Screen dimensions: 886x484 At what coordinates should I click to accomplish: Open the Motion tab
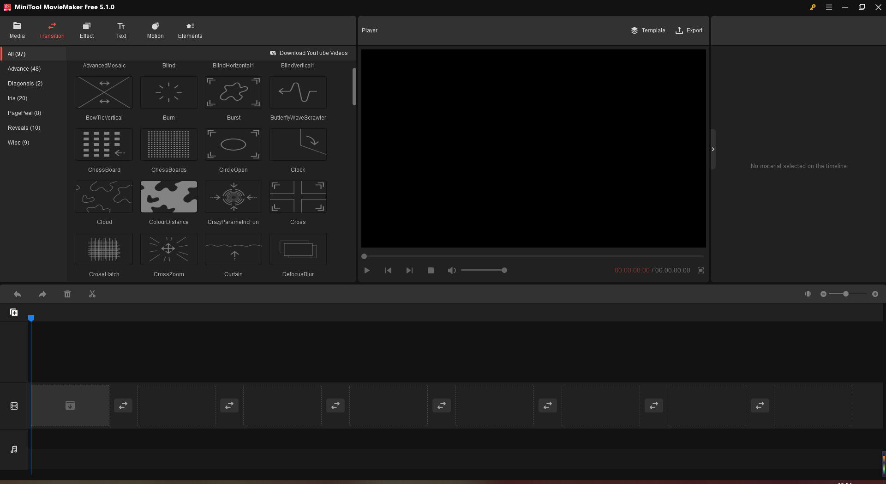click(x=156, y=30)
